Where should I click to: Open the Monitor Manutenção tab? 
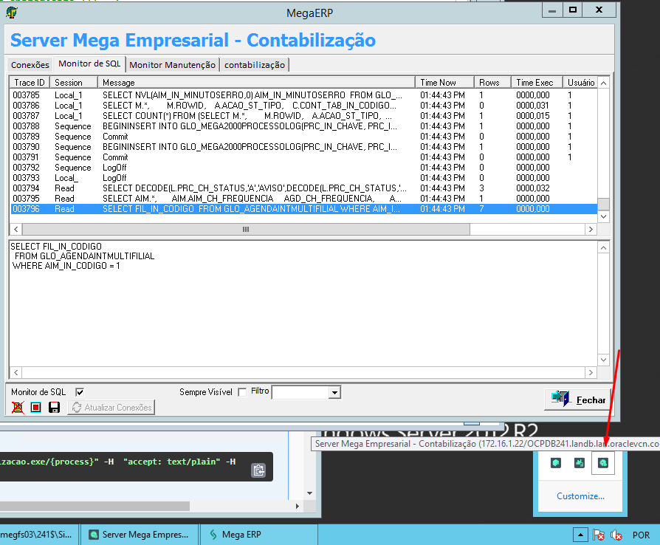172,65
